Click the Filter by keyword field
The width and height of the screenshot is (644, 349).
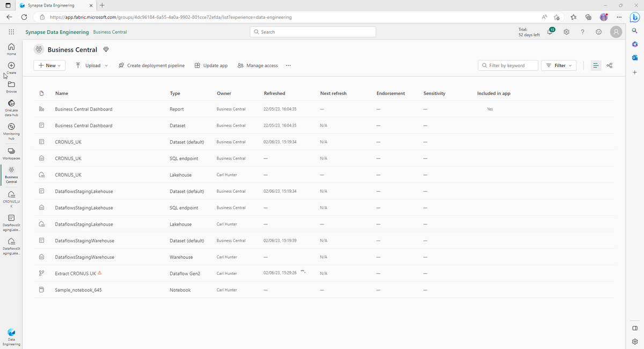pos(508,66)
